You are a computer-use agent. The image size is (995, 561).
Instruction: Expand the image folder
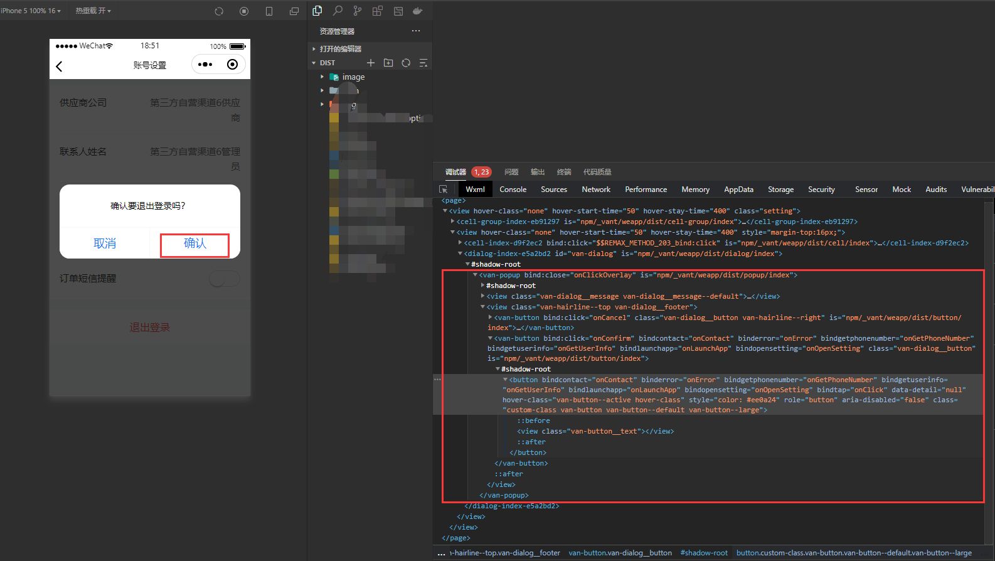coord(353,77)
